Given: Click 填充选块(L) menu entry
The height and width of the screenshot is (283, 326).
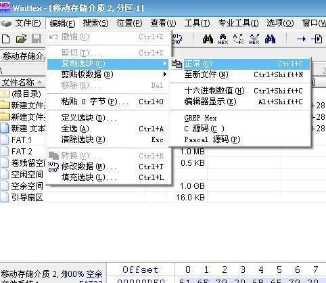Looking at the screenshot, I should pos(108,177).
